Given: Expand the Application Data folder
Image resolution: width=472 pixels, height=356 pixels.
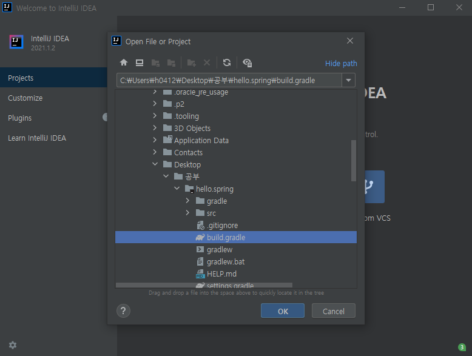Looking at the screenshot, I should coord(155,140).
